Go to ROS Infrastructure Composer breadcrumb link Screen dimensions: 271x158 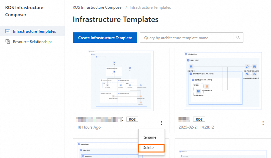click(x=98, y=7)
